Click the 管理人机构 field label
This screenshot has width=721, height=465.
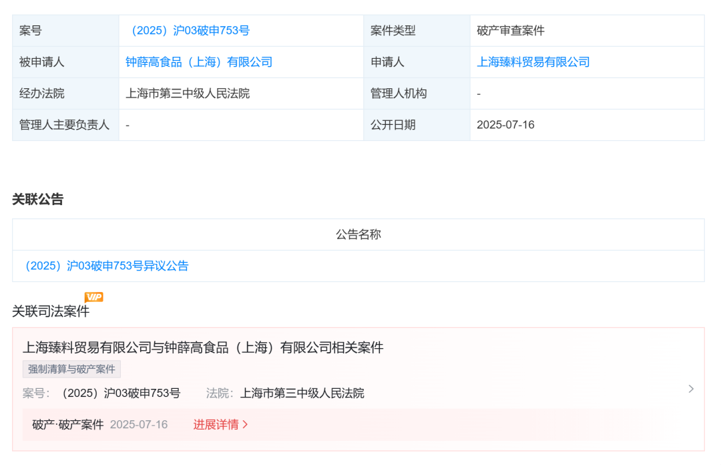click(x=399, y=94)
